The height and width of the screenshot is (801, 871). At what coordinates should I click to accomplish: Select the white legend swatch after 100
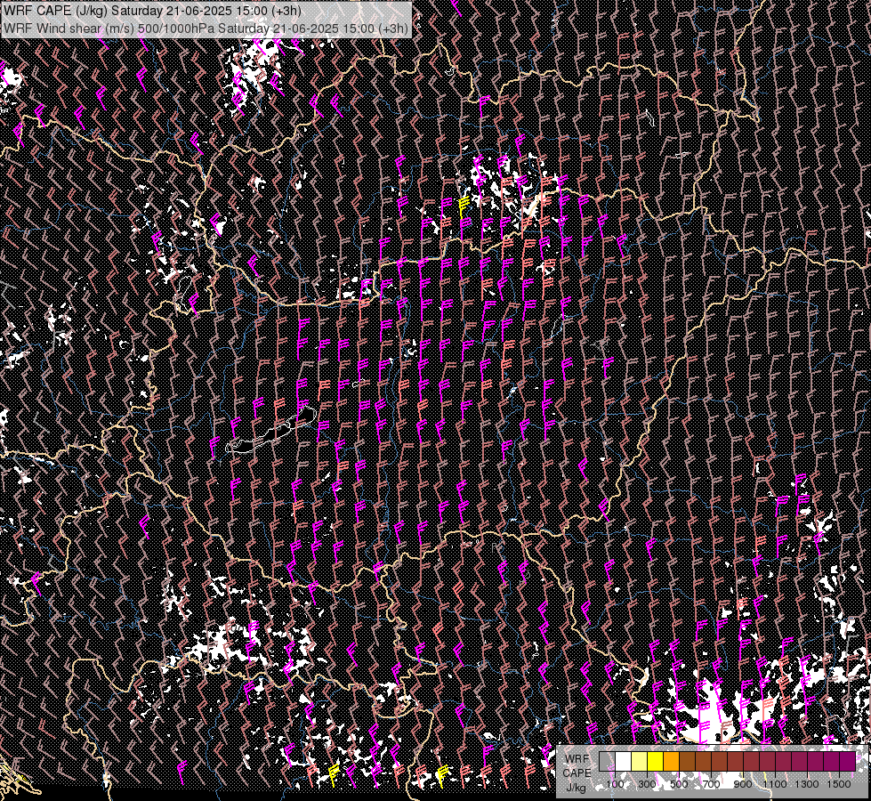[624, 761]
